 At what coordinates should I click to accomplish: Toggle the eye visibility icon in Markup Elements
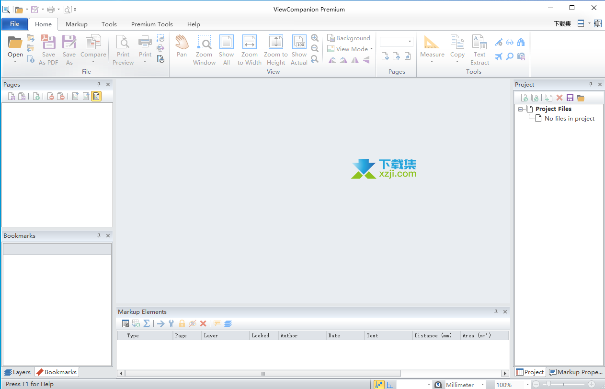[193, 323]
